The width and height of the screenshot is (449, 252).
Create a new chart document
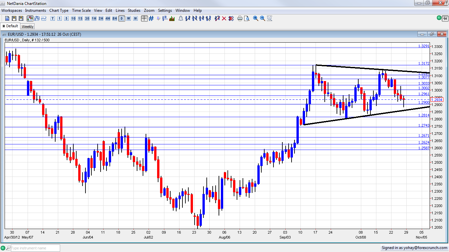[7, 18]
